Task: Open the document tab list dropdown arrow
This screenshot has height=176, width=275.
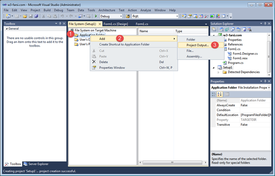Action: tap(206, 24)
